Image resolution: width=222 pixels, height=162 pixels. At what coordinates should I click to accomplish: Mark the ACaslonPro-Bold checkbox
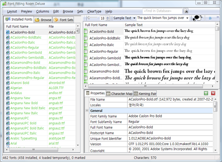pos(86,32)
